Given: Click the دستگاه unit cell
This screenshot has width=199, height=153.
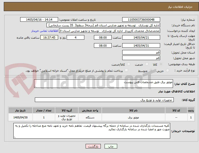Looking at the screenshot, I should point(90,117).
